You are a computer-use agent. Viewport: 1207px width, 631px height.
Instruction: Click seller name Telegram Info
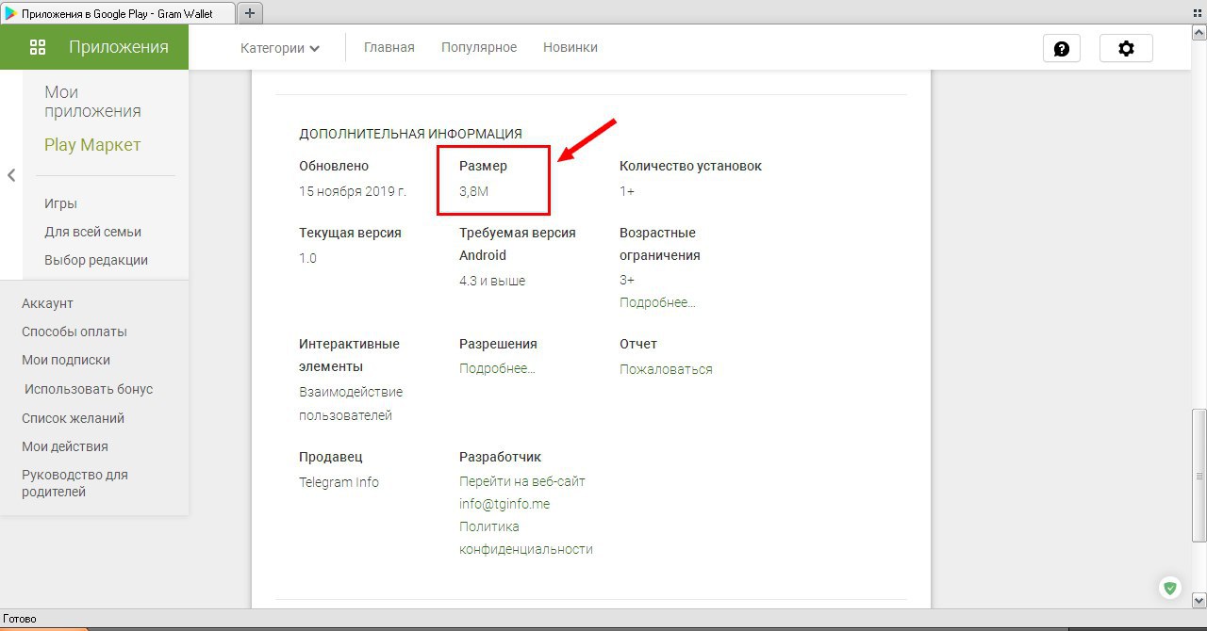(339, 482)
